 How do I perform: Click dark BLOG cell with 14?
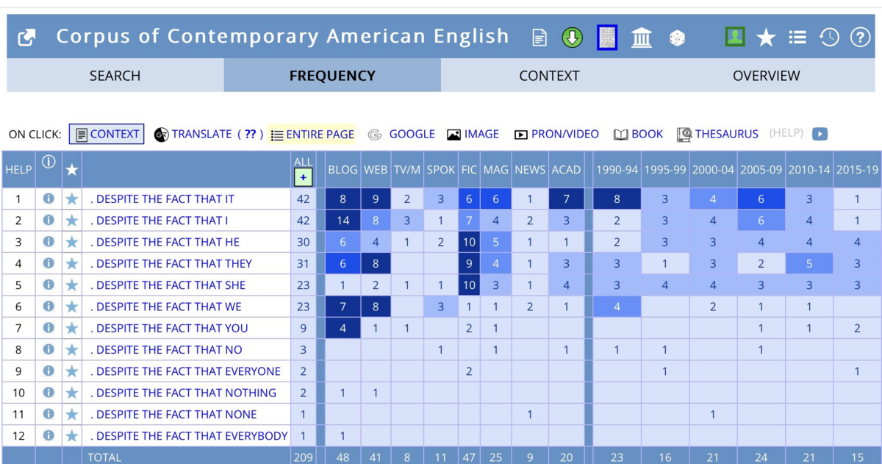343,221
